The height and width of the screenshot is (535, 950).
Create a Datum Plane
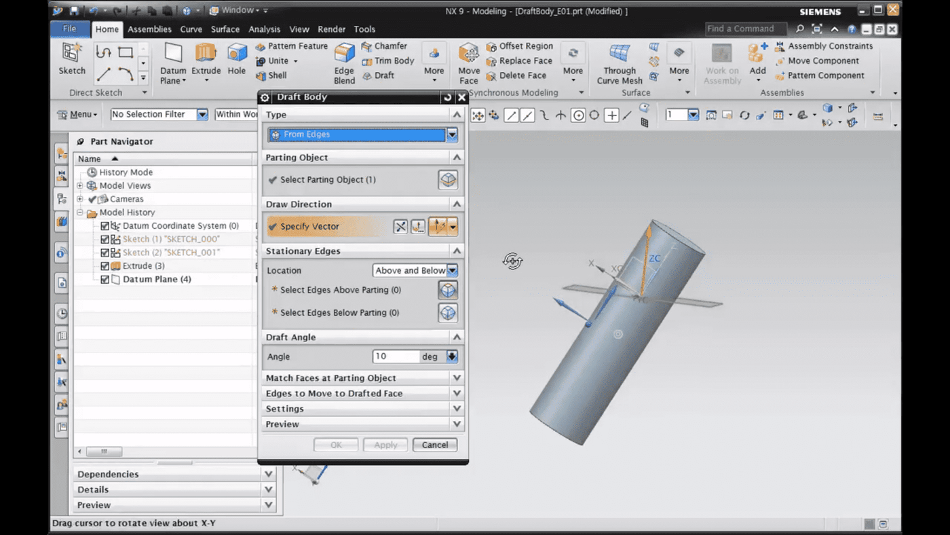[x=173, y=64]
